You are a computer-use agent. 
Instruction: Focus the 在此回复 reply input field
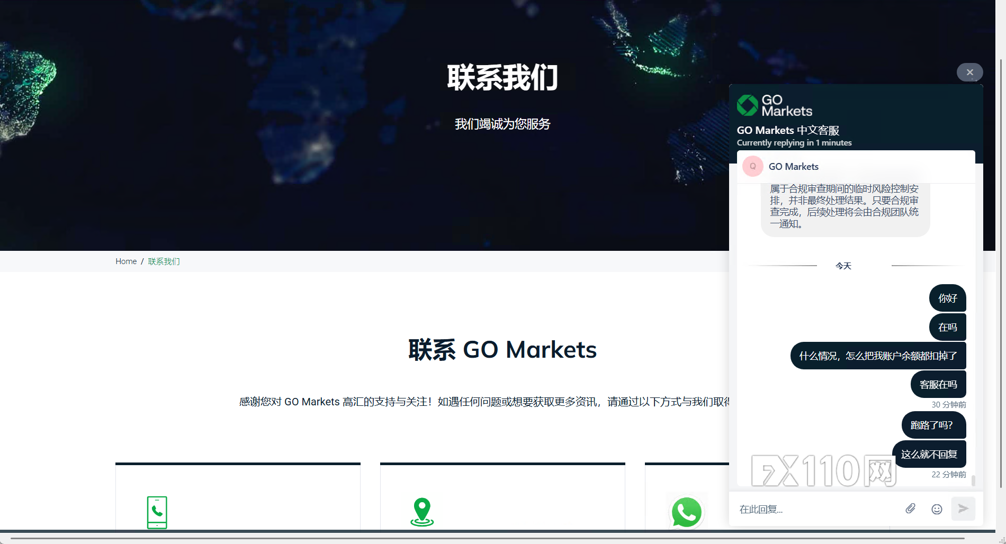(x=815, y=509)
